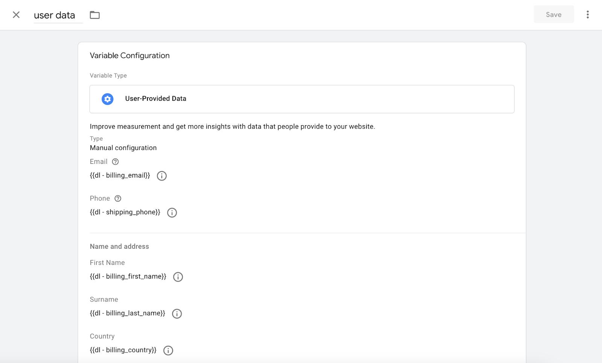Click the blue gear User-Provided Data icon

(x=108, y=99)
